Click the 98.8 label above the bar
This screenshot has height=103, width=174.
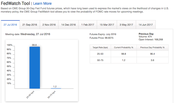click(34, 45)
